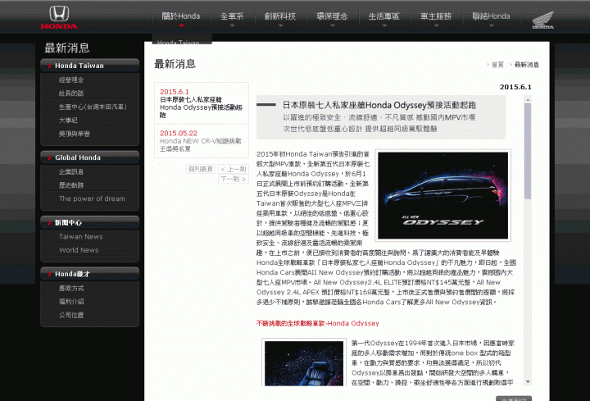Click the article headline 日本原裝七人私家座艙Honda Odyssey預接活動起跑
The image size is (590, 401).
point(379,105)
